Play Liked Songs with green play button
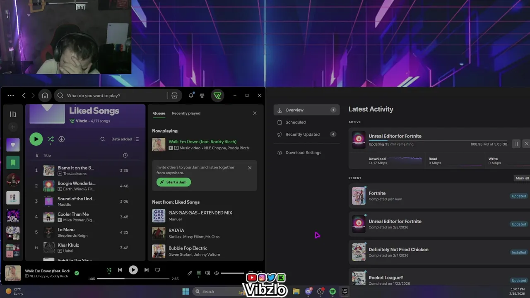The image size is (530, 298). click(36, 139)
